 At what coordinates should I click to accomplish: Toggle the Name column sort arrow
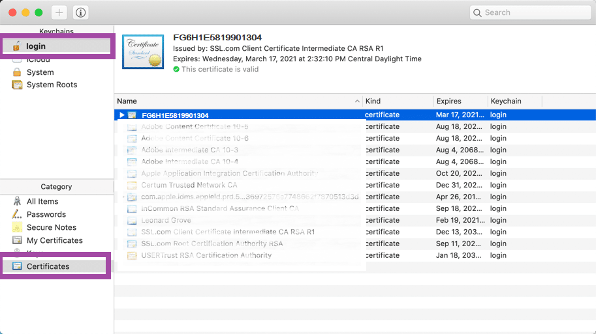pos(357,101)
